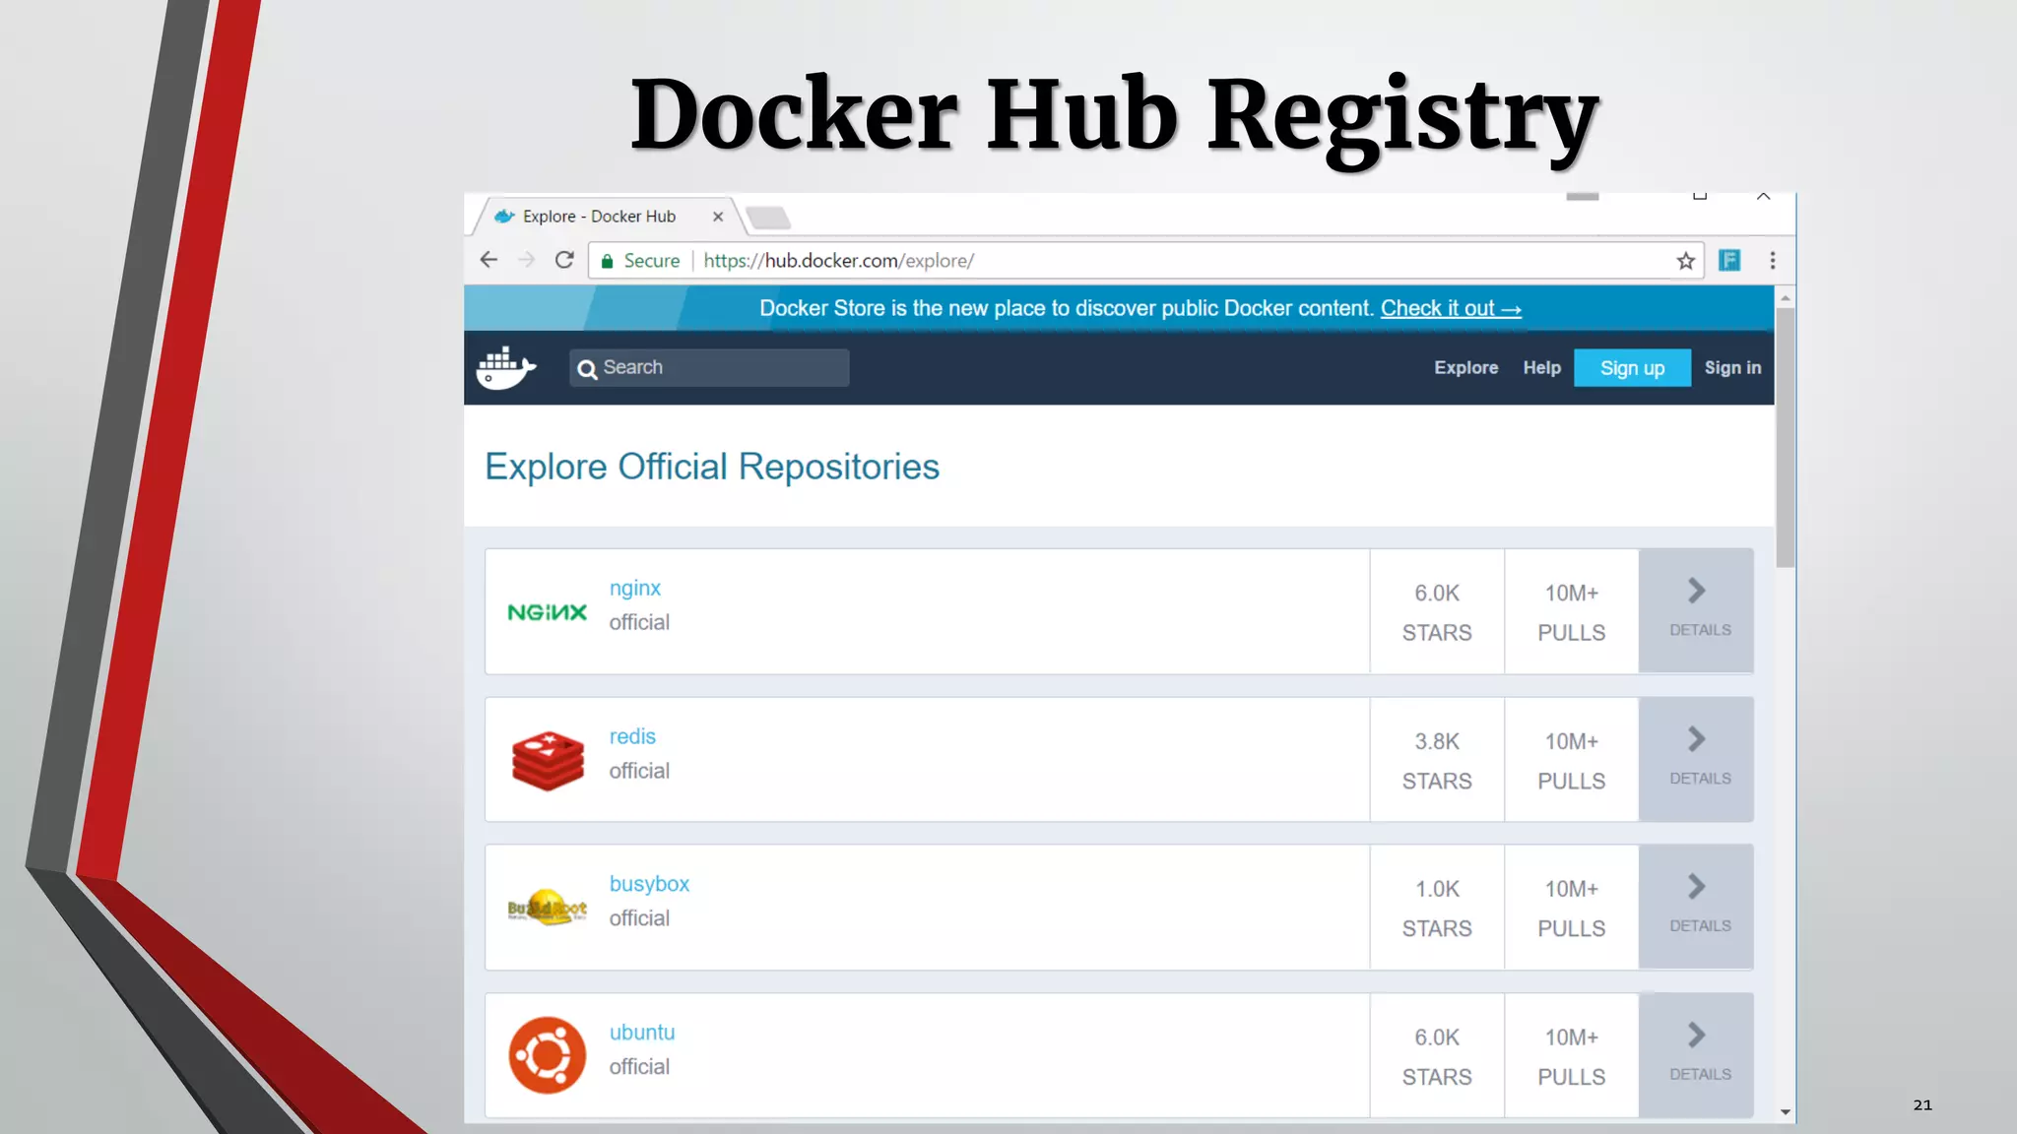Bookmark this page with the star icon

[1685, 261]
